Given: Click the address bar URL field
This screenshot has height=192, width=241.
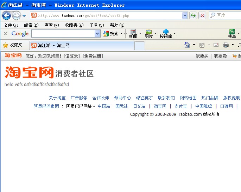Looking at the screenshot, I should tap(109, 15).
